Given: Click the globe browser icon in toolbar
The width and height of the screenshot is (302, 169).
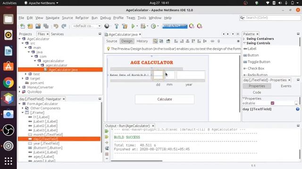Looking at the screenshot, I should (107, 26).
